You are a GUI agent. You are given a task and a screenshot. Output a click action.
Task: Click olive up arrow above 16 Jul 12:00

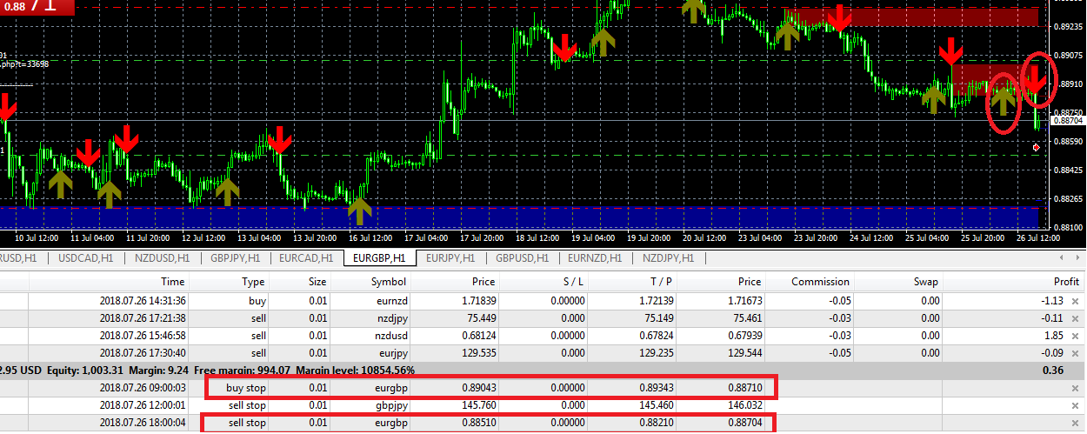[360, 210]
